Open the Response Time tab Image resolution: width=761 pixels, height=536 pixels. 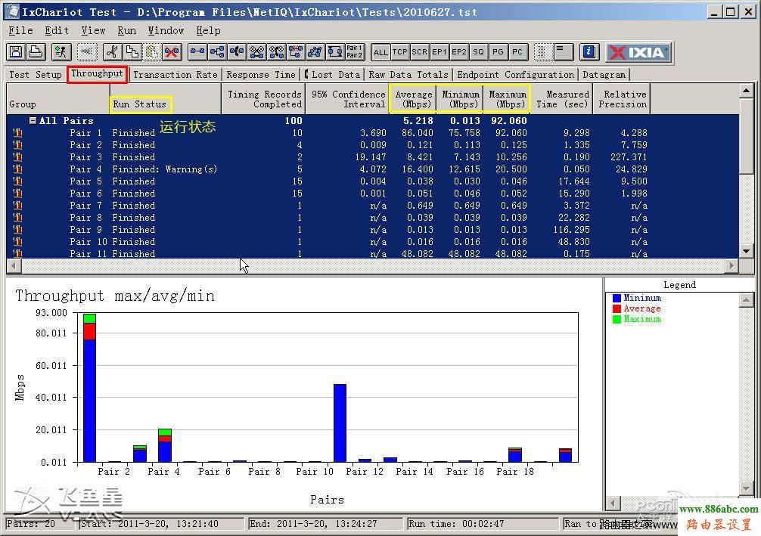[x=261, y=75]
